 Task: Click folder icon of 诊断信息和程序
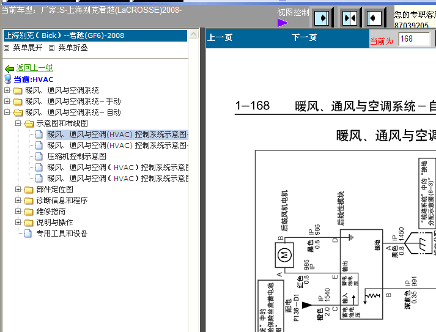[29, 201]
